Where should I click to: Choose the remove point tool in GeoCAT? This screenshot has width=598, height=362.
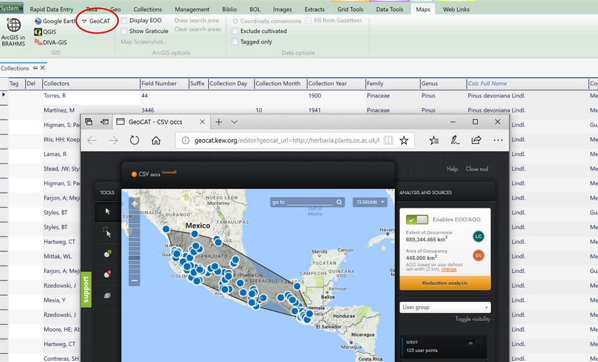coord(108,274)
